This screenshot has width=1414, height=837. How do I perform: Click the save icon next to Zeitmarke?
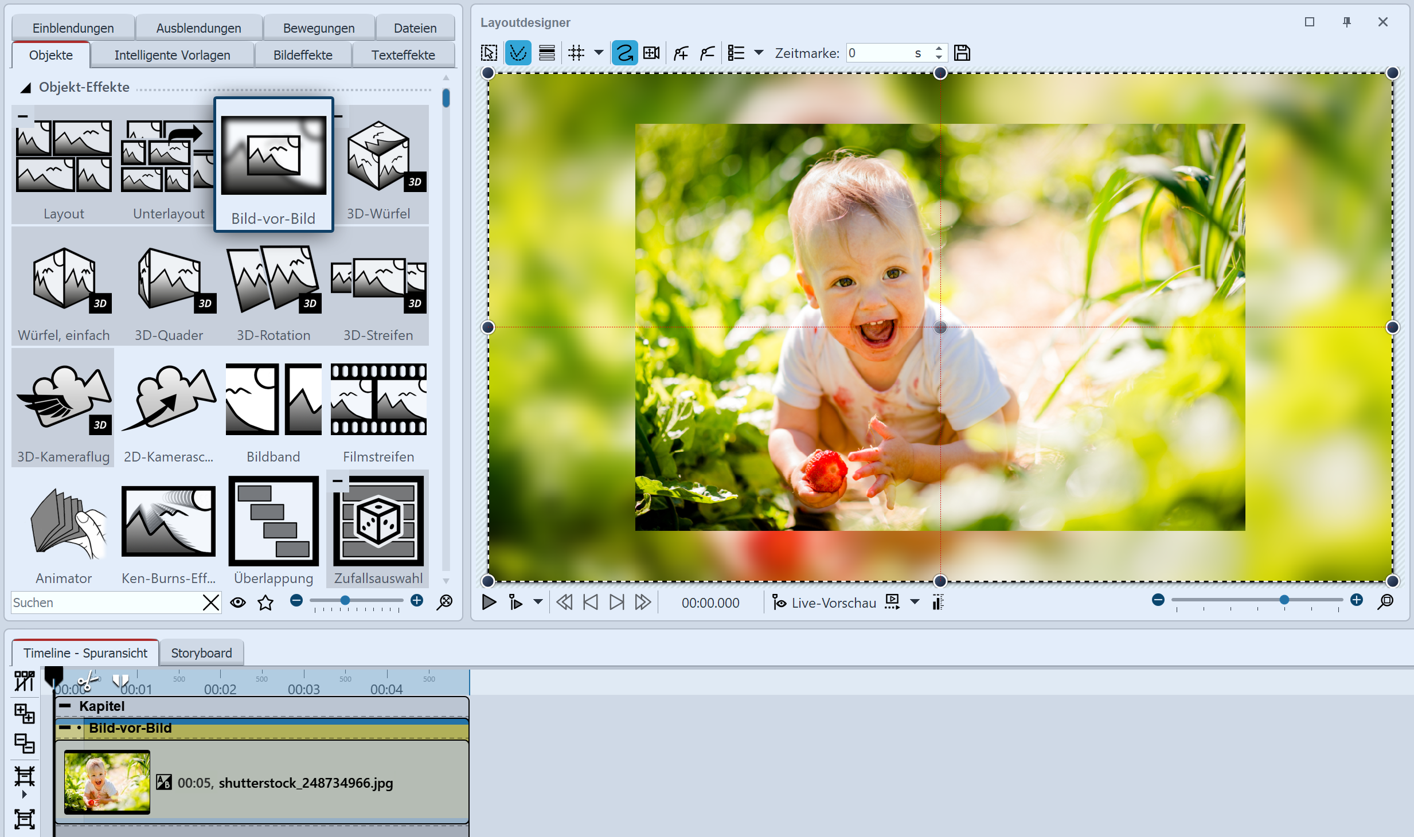click(962, 53)
